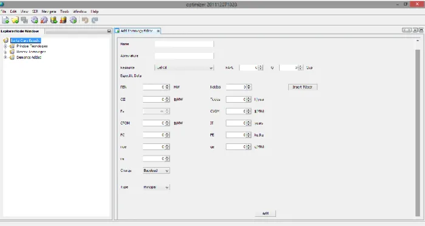Open the Baseload charge dropdown
The height and width of the screenshot is (226, 425).
coord(156,171)
